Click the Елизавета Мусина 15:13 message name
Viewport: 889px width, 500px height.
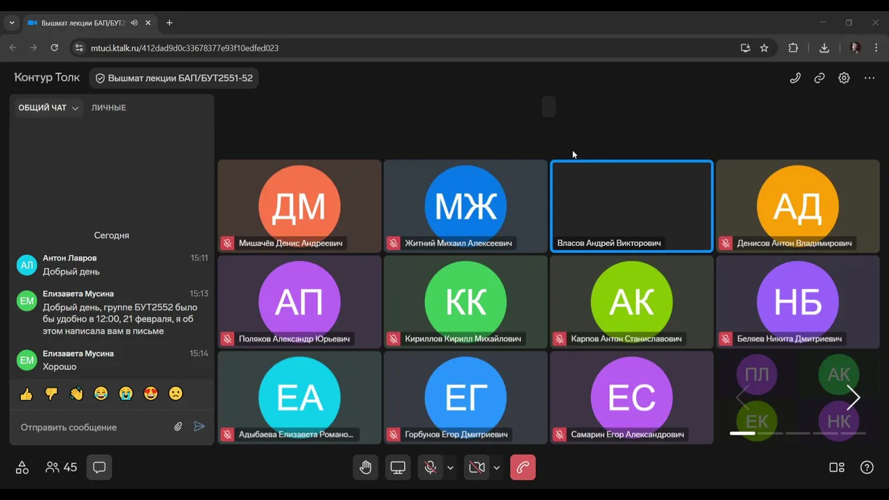click(x=78, y=294)
